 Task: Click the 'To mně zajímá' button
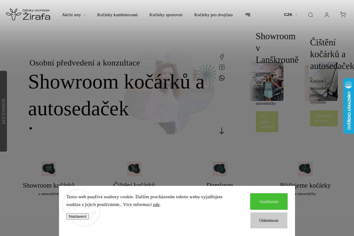pos(267,122)
